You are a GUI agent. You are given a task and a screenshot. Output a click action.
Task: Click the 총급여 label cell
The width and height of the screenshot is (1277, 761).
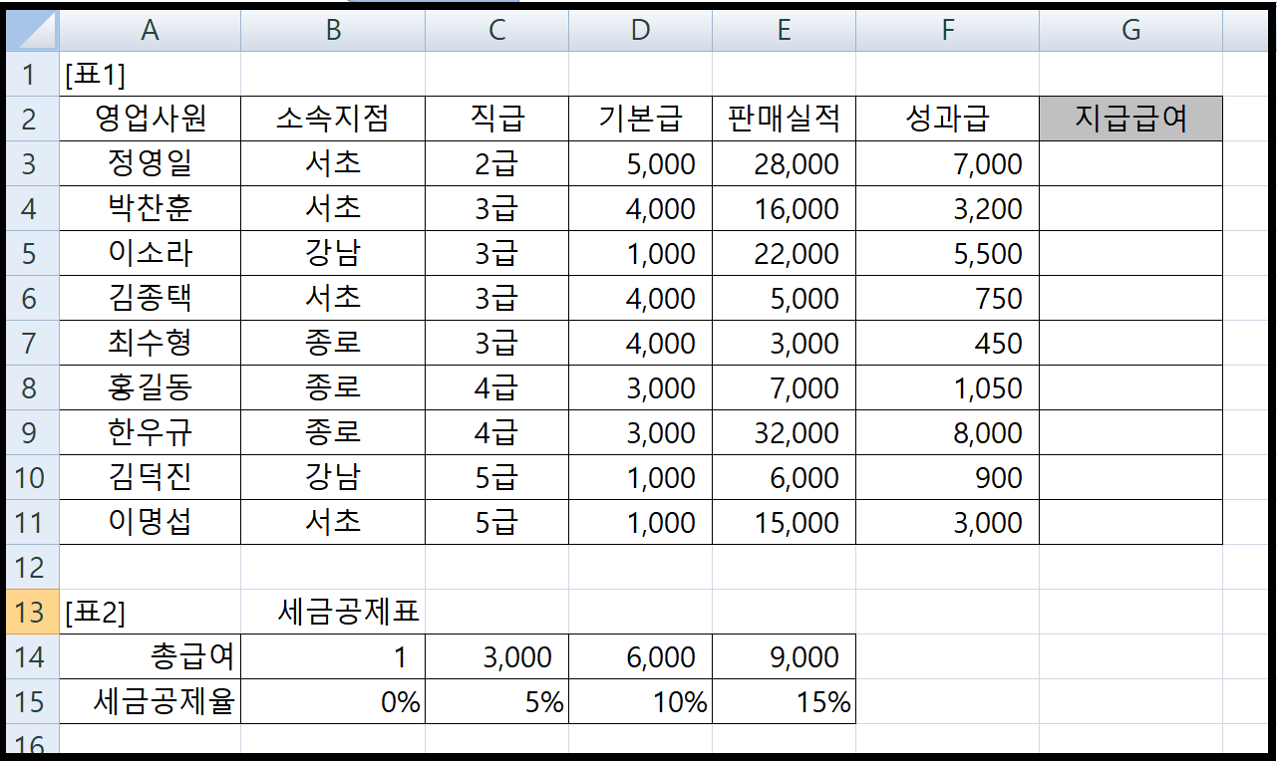[x=150, y=656]
